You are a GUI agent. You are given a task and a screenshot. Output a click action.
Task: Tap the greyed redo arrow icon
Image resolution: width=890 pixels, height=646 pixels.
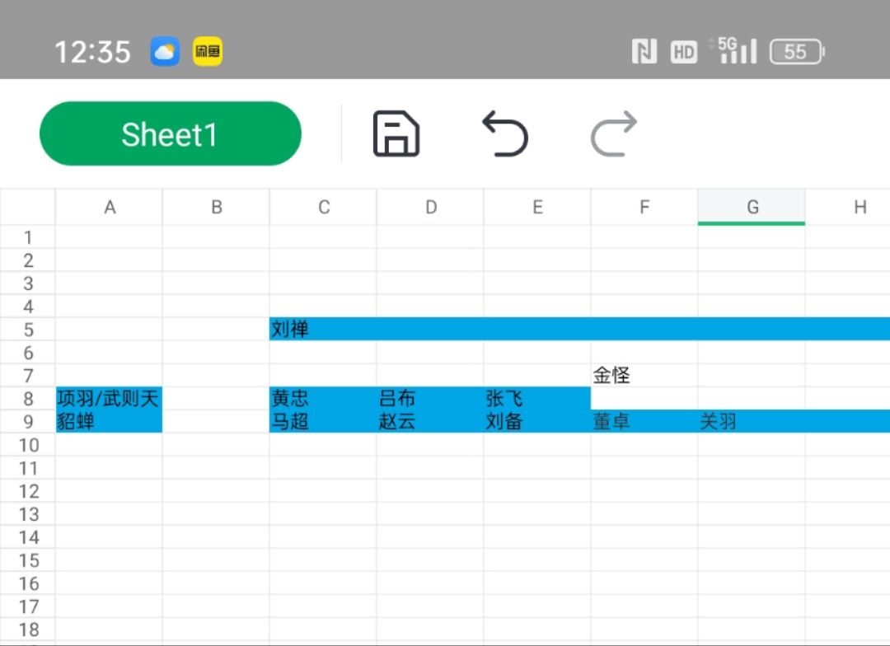(x=614, y=133)
